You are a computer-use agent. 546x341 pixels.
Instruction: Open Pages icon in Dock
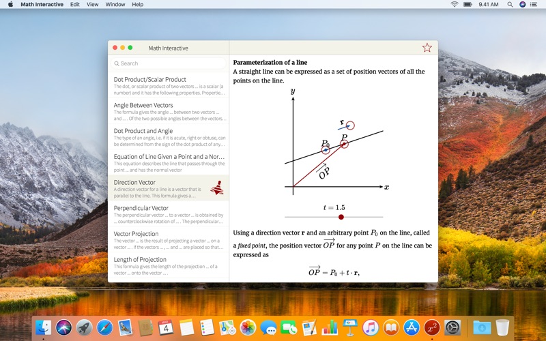tap(309, 327)
